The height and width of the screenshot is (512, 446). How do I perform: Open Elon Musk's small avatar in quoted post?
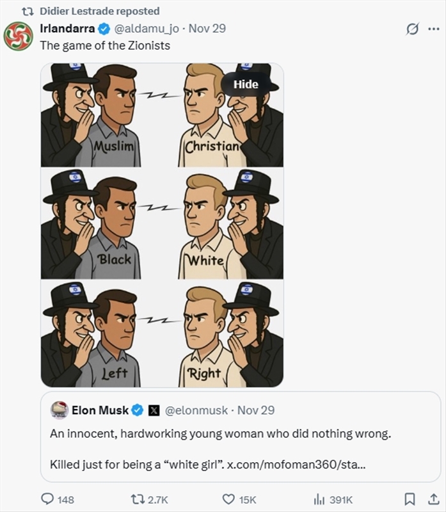[x=60, y=410]
